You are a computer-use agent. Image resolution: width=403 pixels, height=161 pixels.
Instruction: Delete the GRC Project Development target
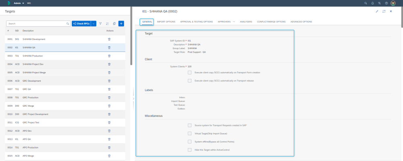pos(109,114)
